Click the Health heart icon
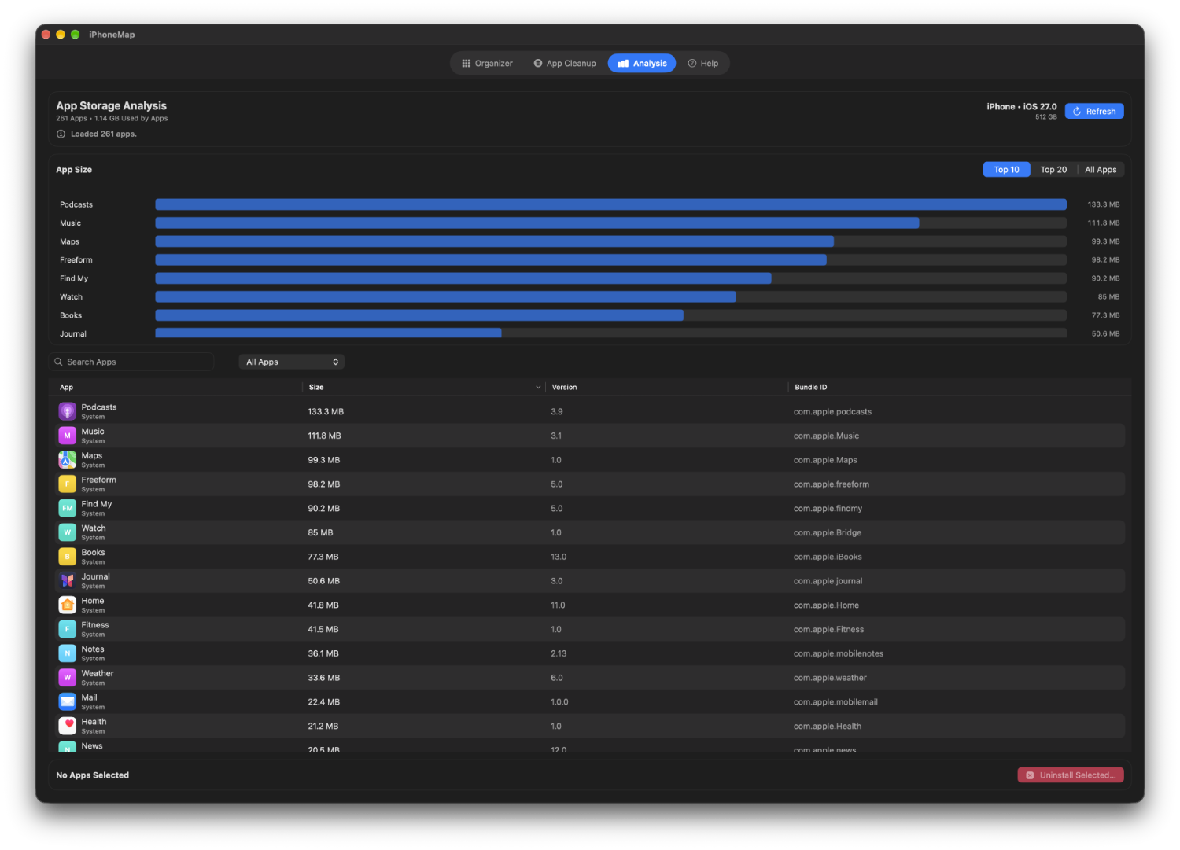1180x850 pixels. (x=68, y=726)
